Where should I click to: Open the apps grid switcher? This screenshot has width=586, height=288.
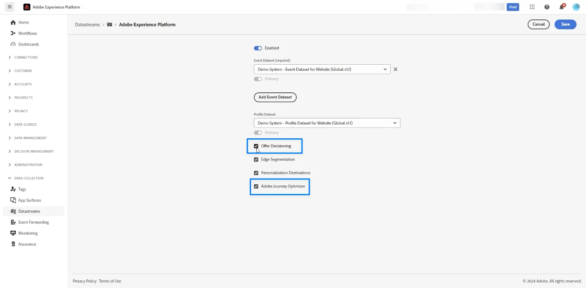click(532, 7)
